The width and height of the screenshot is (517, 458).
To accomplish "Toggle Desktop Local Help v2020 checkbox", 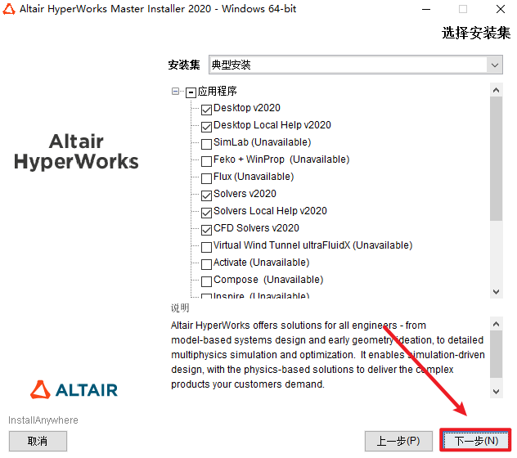I will coord(206,127).
